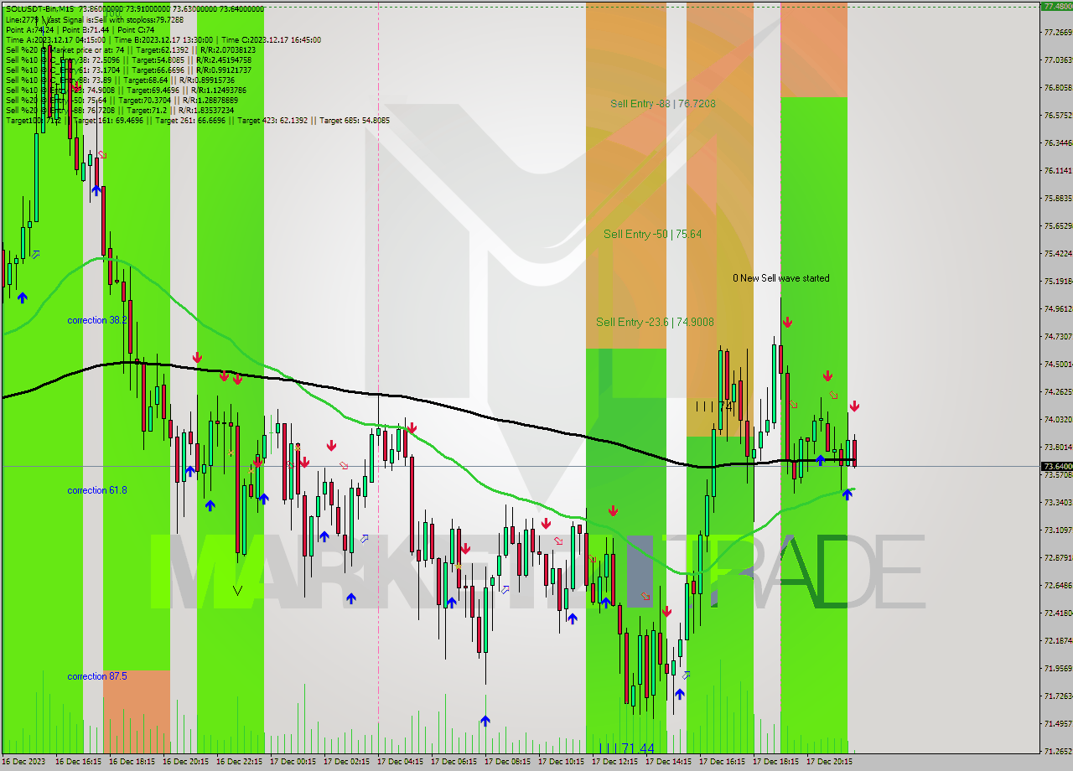This screenshot has height=771, width=1073.
Task: Click the '16 Dec 2023' date on time axis
Action: [x=24, y=763]
